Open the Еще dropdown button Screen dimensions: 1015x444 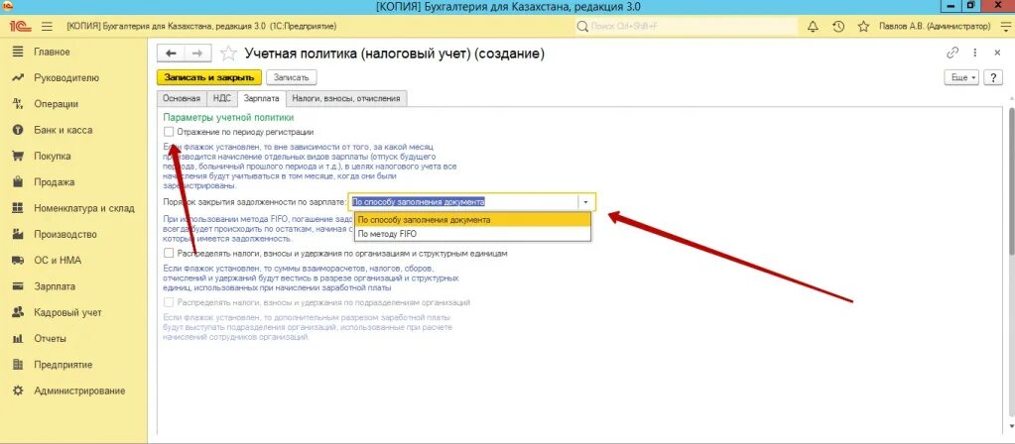tap(963, 77)
